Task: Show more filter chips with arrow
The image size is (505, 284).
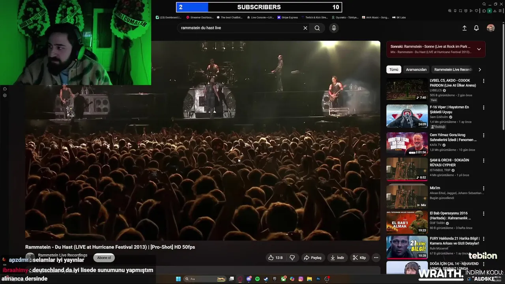Action: (x=480, y=69)
